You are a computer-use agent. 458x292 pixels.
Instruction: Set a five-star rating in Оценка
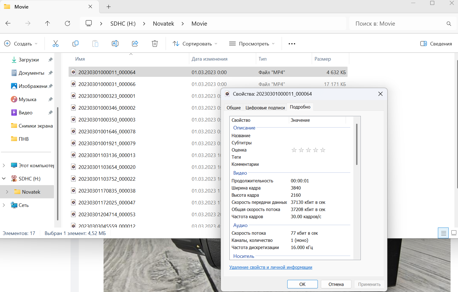(x=323, y=150)
